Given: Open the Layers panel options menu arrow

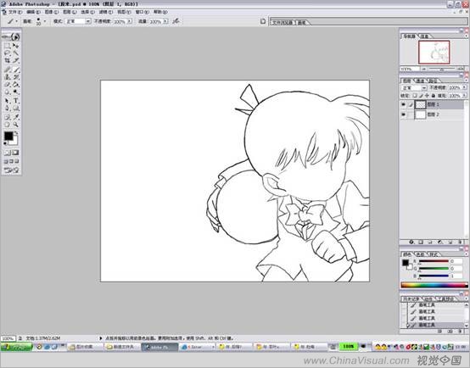Looking at the screenshot, I should coord(466,81).
